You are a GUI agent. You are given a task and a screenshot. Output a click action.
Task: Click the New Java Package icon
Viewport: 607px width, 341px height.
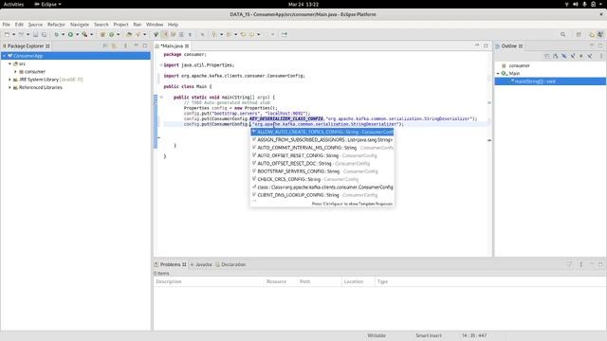pyautogui.click(x=102, y=34)
